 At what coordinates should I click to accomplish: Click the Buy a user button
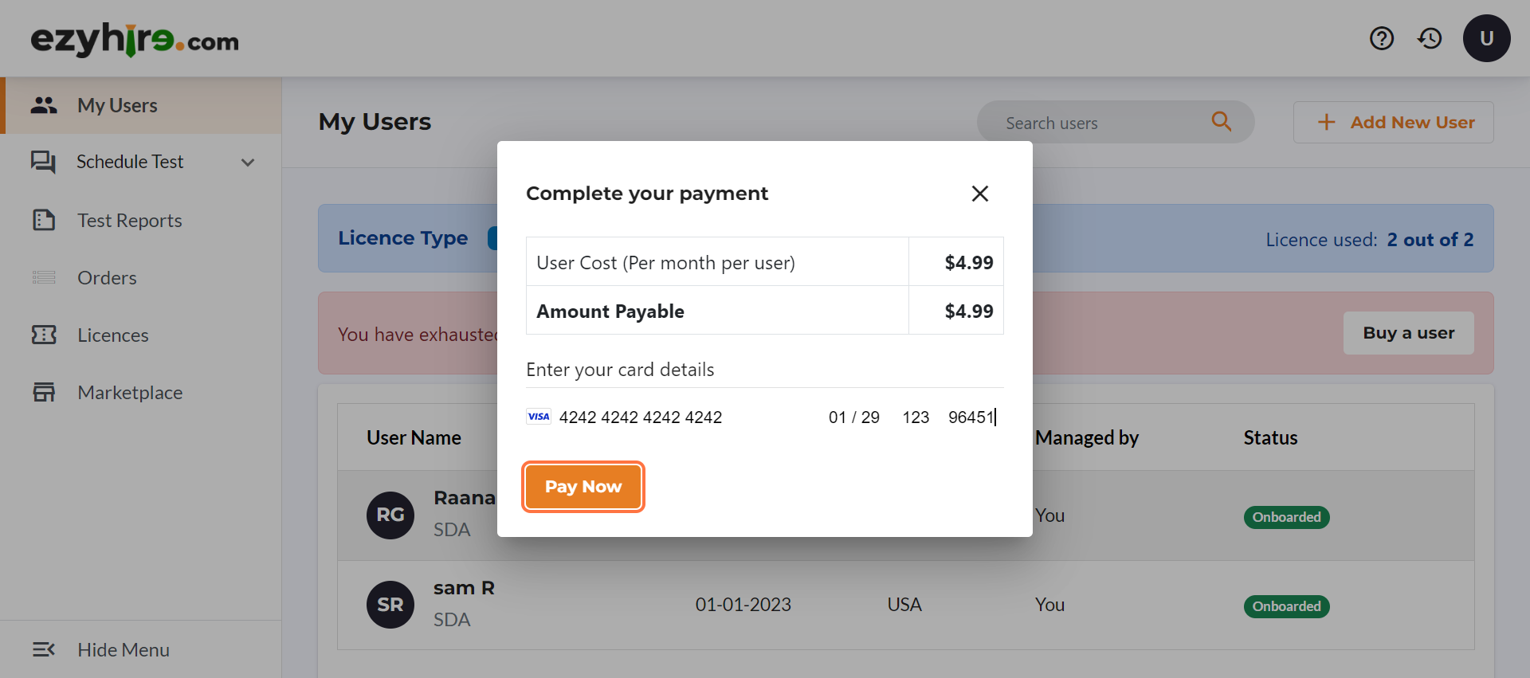click(1408, 333)
